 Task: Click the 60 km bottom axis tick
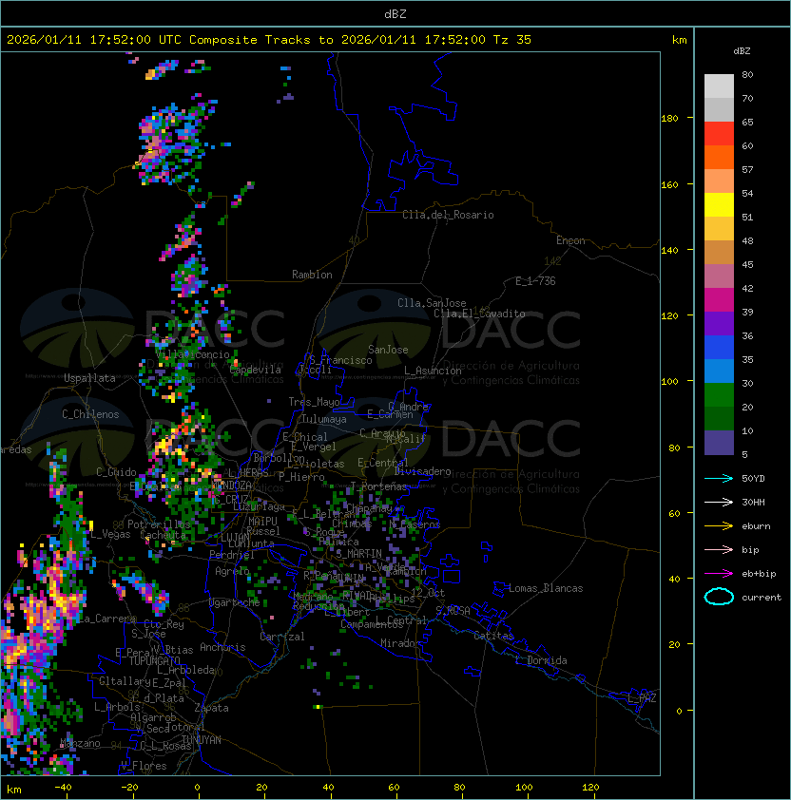point(394,788)
